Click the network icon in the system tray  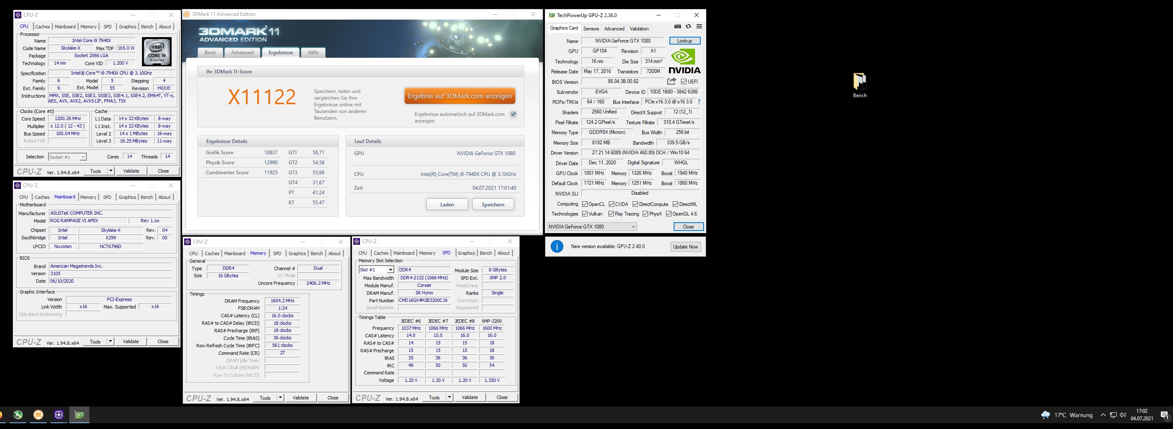(x=1113, y=415)
